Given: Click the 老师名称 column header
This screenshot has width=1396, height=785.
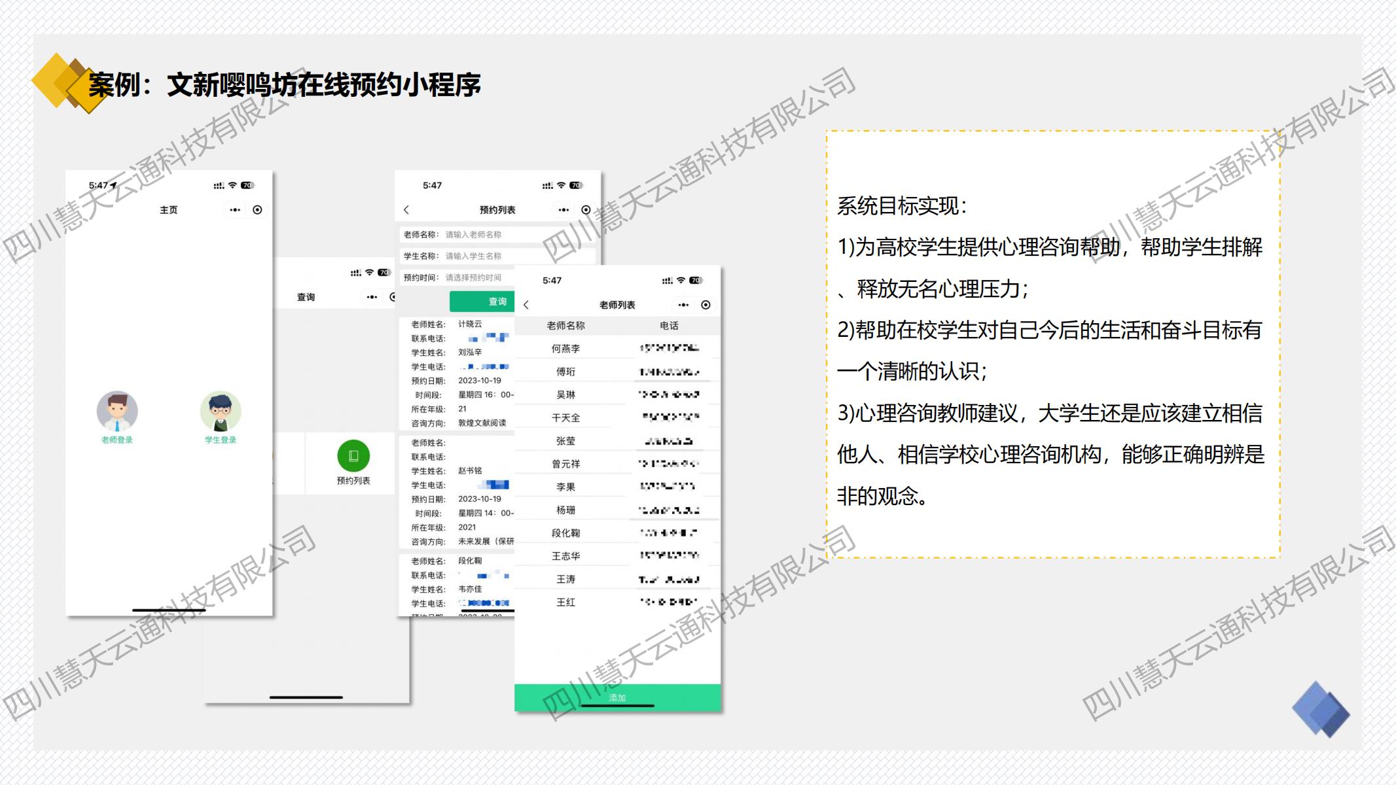Looking at the screenshot, I should click(565, 325).
